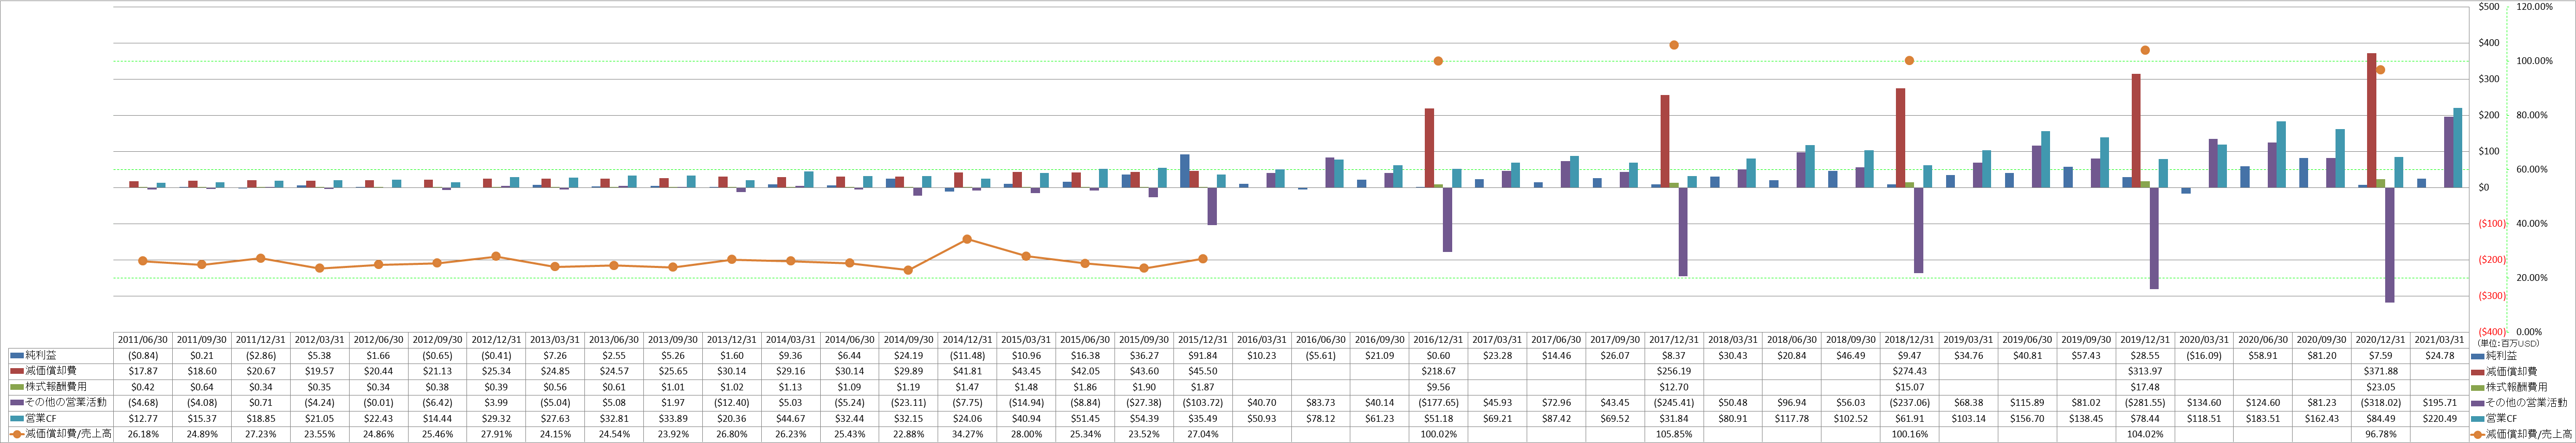The height and width of the screenshot is (443, 2576).
Task: Select the net income cell ($0.84)
Action: click(x=143, y=355)
